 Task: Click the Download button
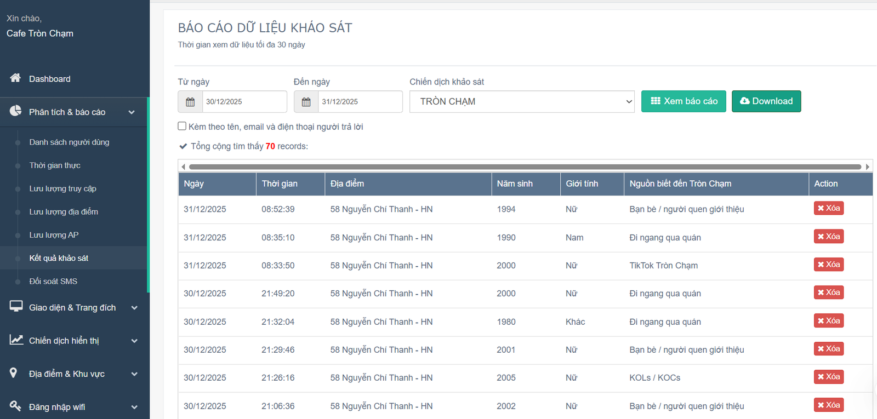[766, 101]
